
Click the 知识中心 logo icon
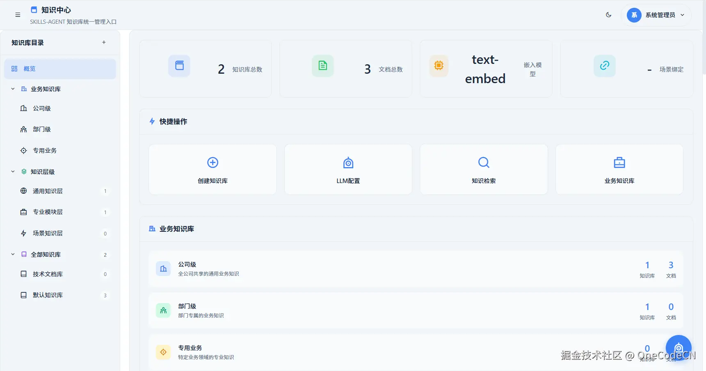(x=34, y=9)
